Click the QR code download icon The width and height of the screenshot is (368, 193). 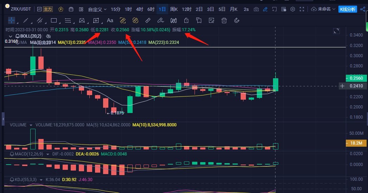point(284,9)
